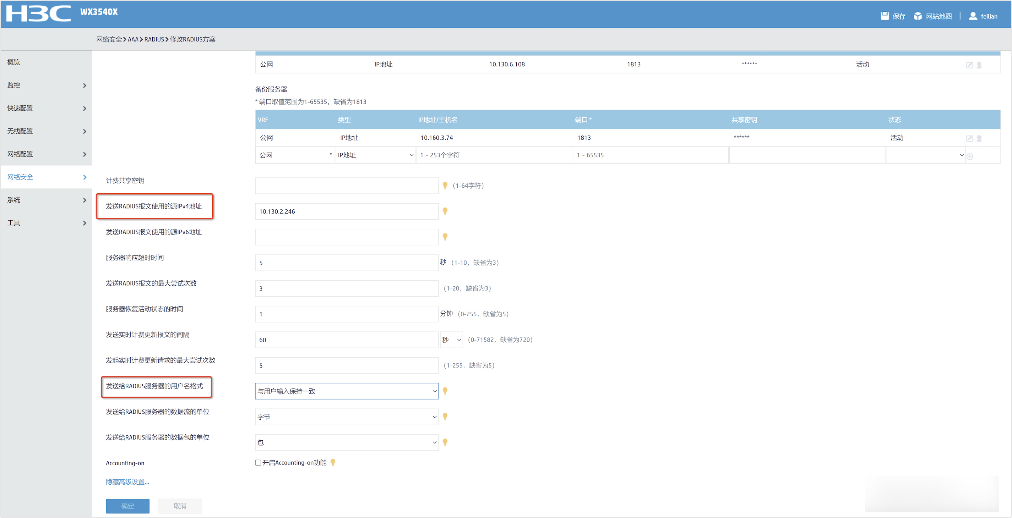Show hint for source IPv6 address field
This screenshot has width=1012, height=518.
coord(445,237)
